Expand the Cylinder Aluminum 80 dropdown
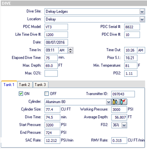Viewport: 147px width, 149px height. click(x=109, y=102)
